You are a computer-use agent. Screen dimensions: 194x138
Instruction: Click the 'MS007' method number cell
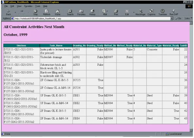pos(110,59)
